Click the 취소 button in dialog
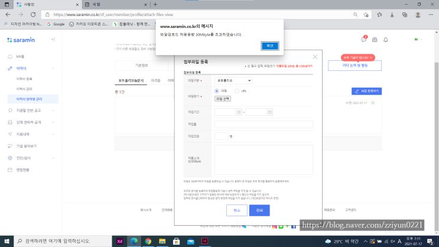439x247 pixels. tap(237, 210)
